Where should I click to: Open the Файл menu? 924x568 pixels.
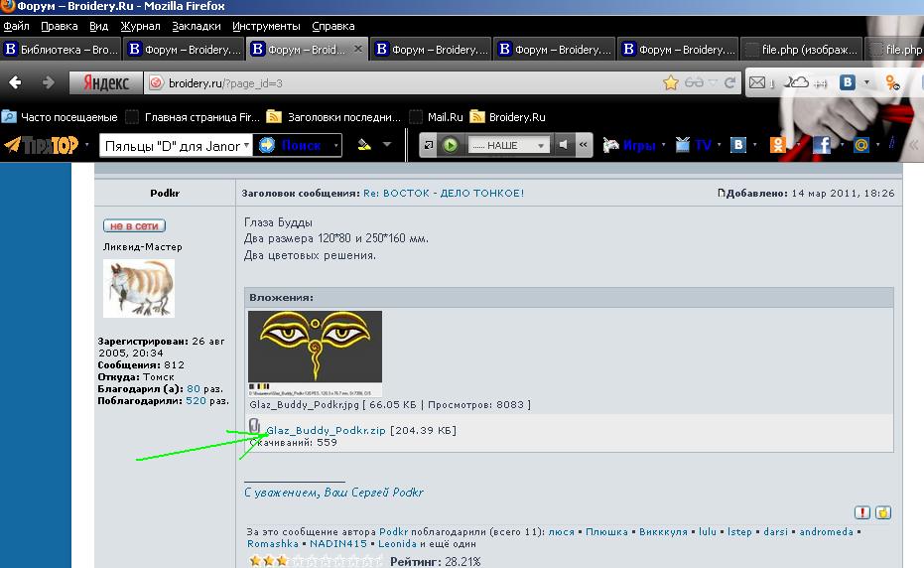click(17, 26)
